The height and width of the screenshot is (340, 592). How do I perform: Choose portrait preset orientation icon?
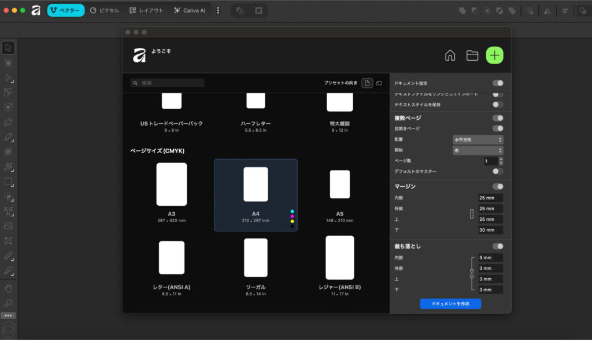point(367,83)
